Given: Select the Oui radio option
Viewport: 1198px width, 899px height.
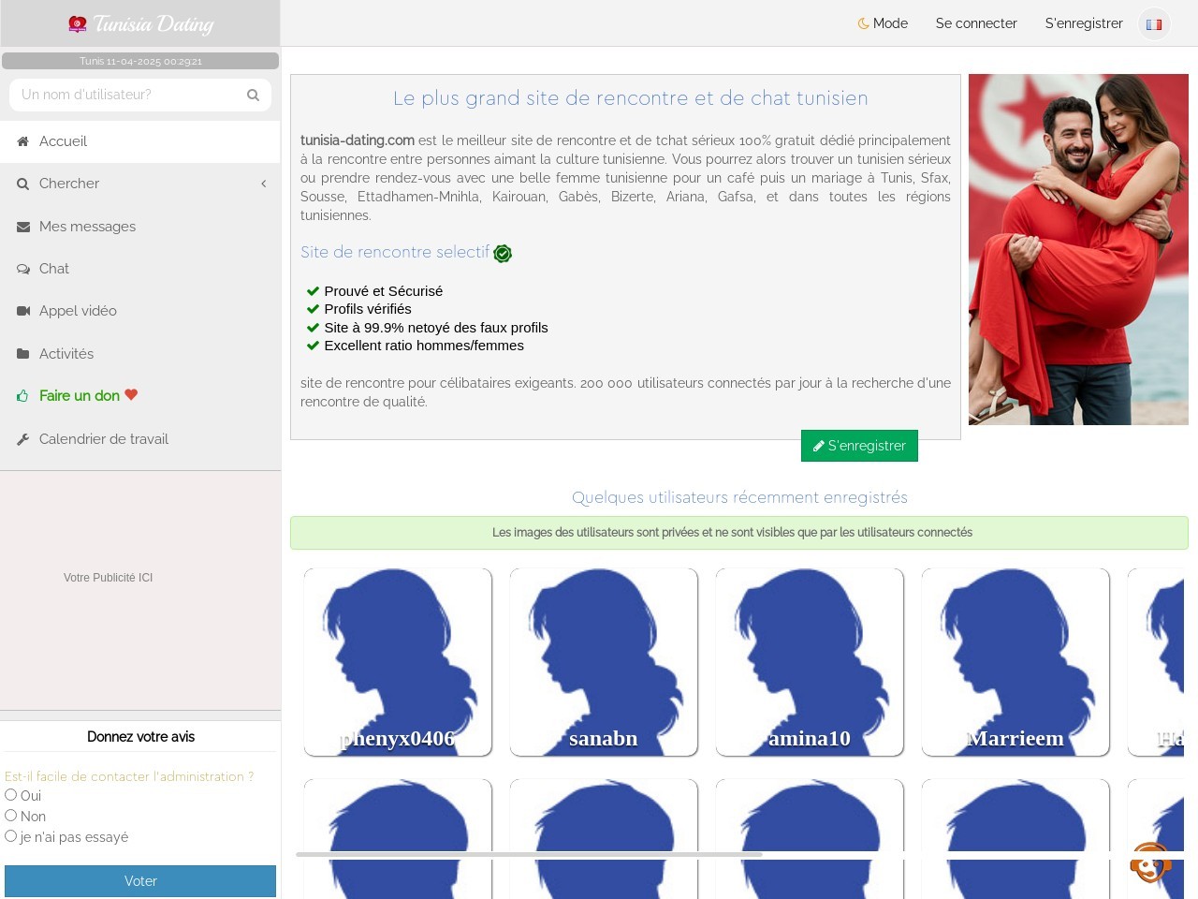Looking at the screenshot, I should (11, 794).
